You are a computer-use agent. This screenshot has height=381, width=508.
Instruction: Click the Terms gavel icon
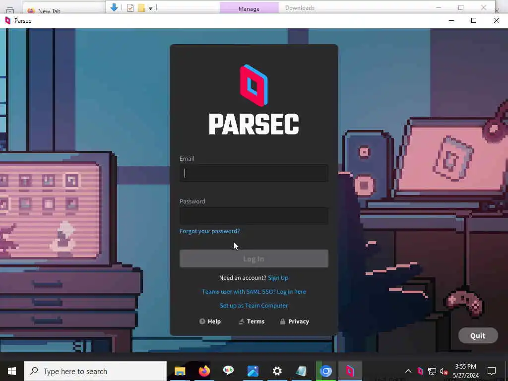[242, 321]
